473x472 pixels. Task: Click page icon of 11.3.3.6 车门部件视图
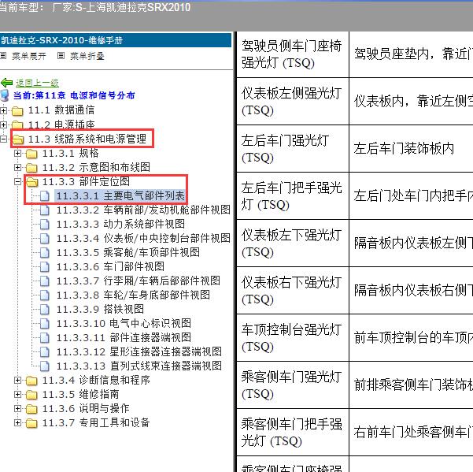click(45, 267)
